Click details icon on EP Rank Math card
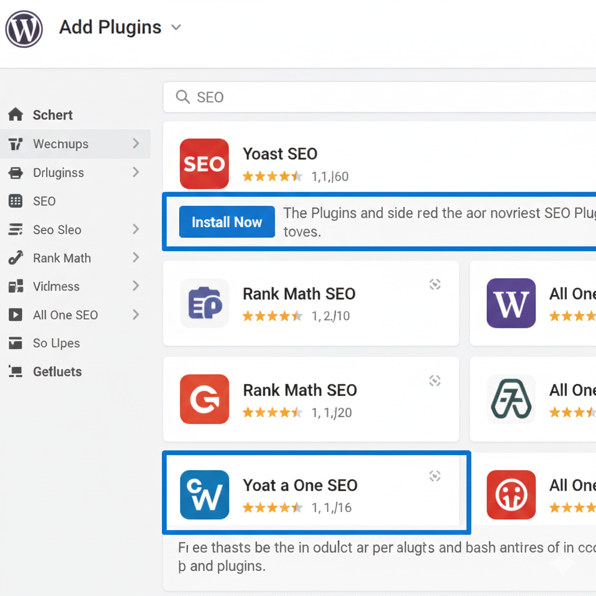 (435, 284)
